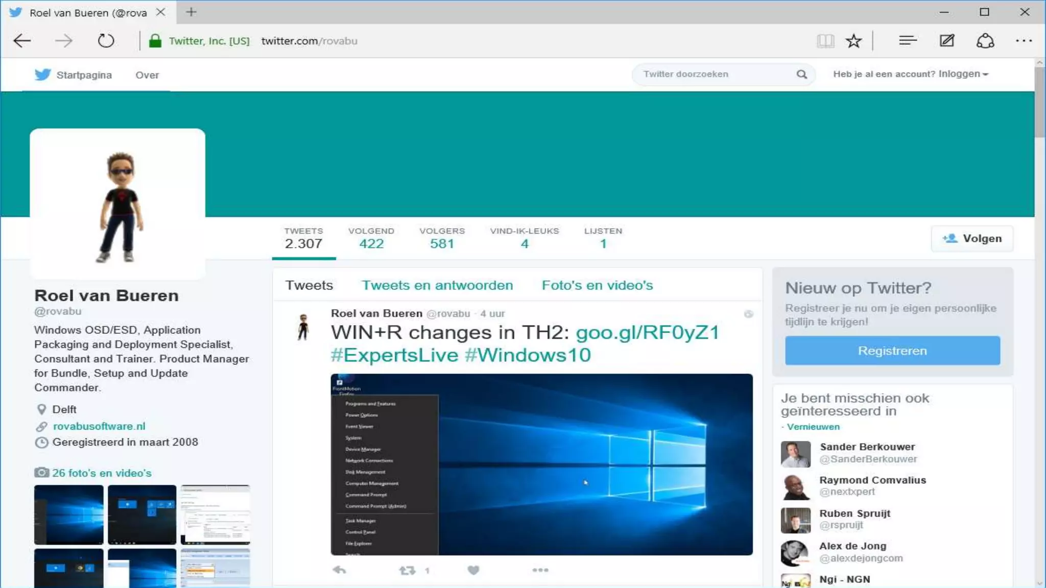1046x588 pixels.
Task: Click Ngi - NGN suggested account
Action: coord(844,579)
